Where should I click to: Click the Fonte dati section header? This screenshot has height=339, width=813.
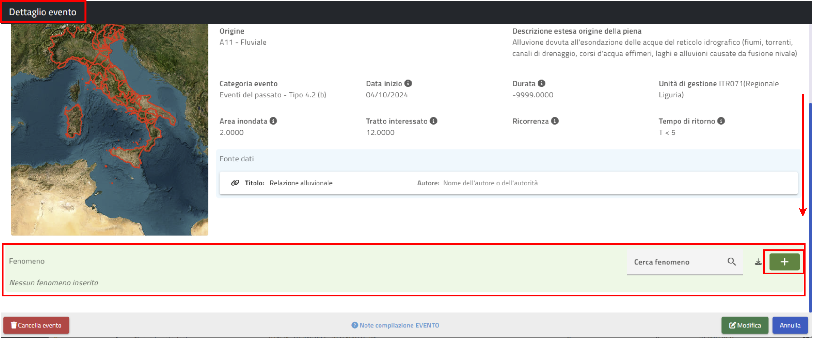[x=237, y=159]
